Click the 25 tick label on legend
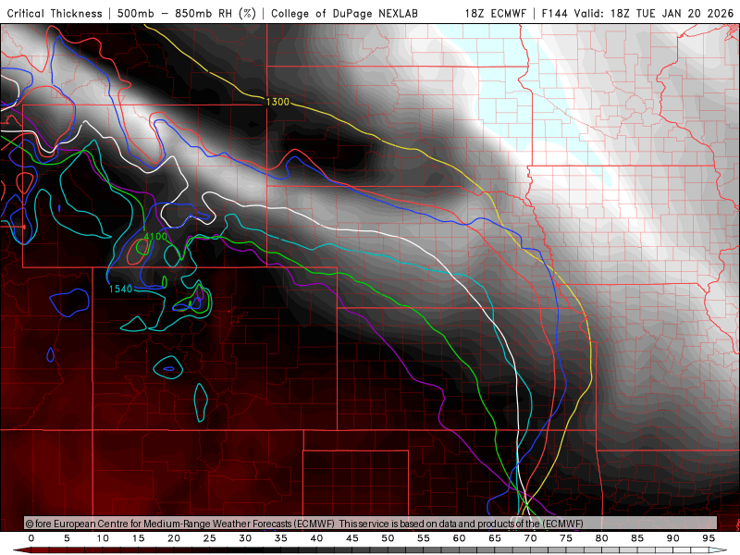The height and width of the screenshot is (555, 740). [x=210, y=538]
